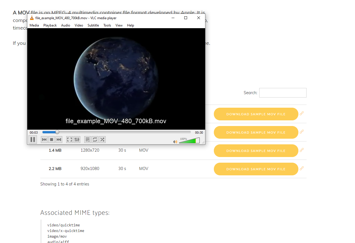Viewport: 355px width, 243px height.
Task: Click the 30 s cell in 1.4 MB row
Action: [122, 151]
